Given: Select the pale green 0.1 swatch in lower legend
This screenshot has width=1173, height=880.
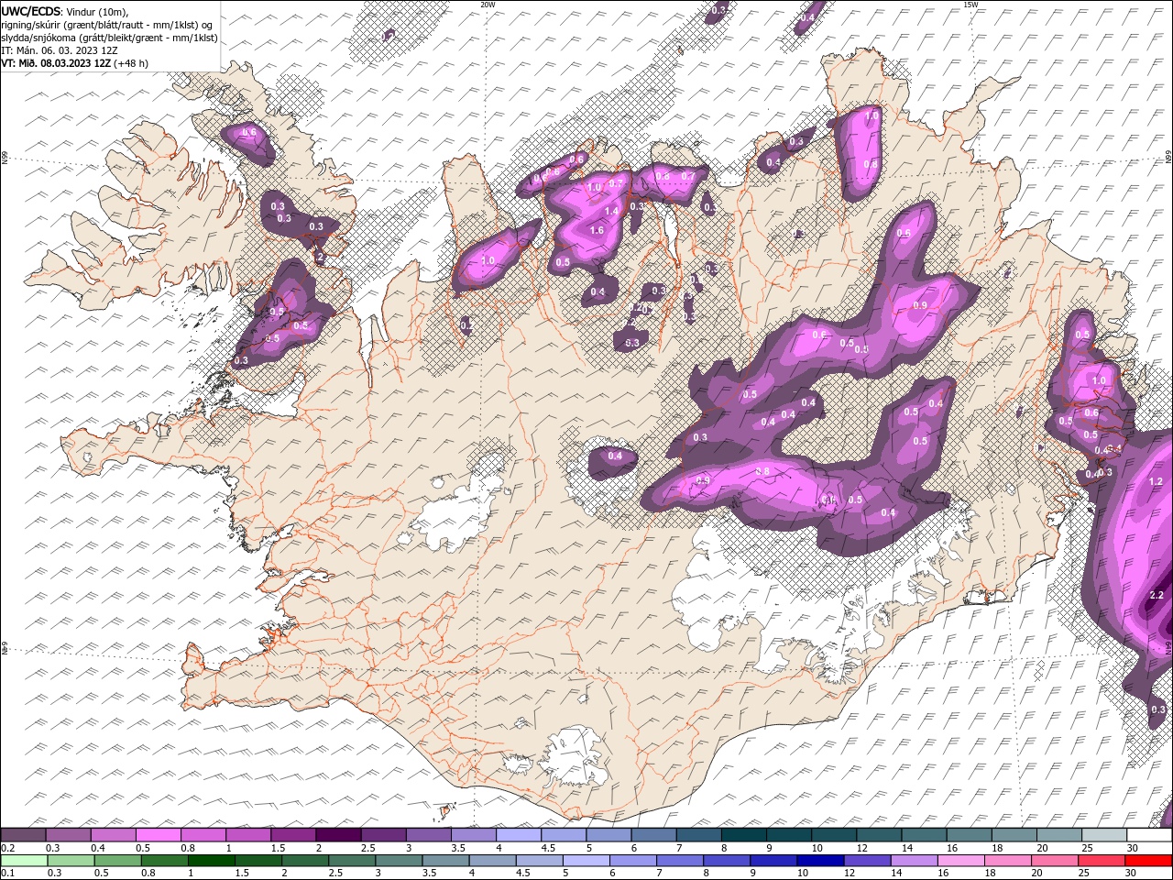Looking at the screenshot, I should coord(23,861).
